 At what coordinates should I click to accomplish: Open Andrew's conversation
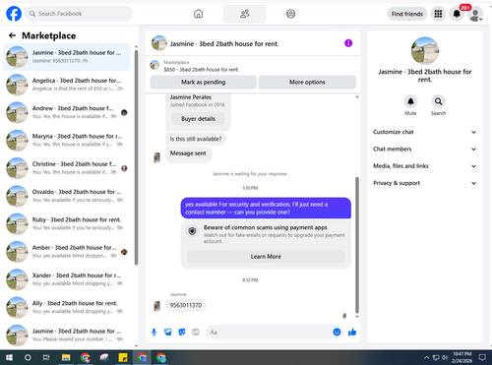pos(67,112)
